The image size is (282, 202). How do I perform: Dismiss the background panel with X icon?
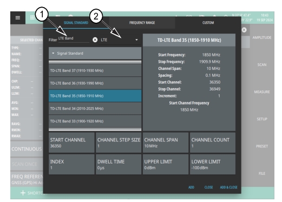click(x=244, y=30)
